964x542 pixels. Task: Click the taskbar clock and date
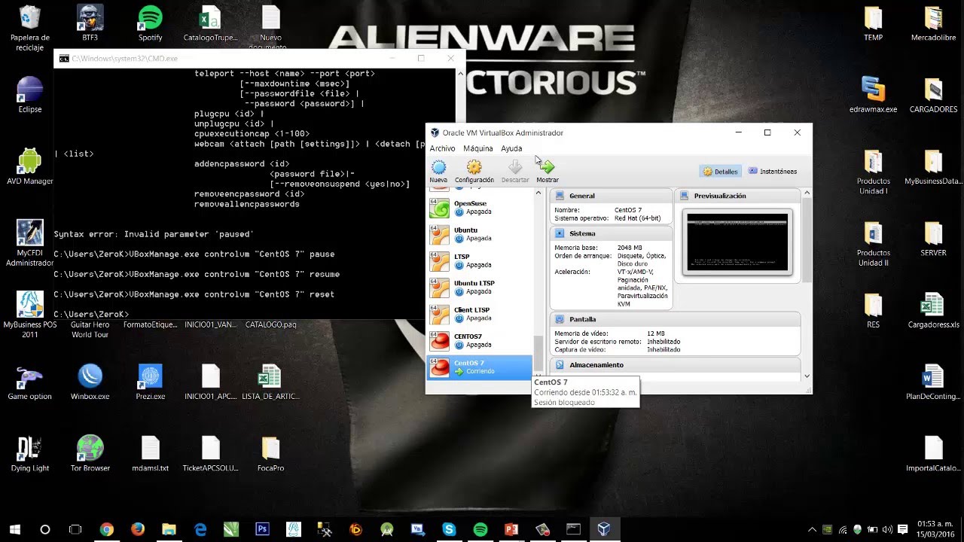click(935, 529)
